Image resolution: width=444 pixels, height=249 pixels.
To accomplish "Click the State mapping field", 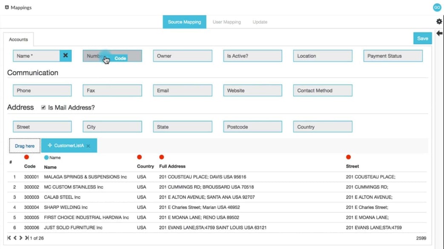I will (183, 127).
